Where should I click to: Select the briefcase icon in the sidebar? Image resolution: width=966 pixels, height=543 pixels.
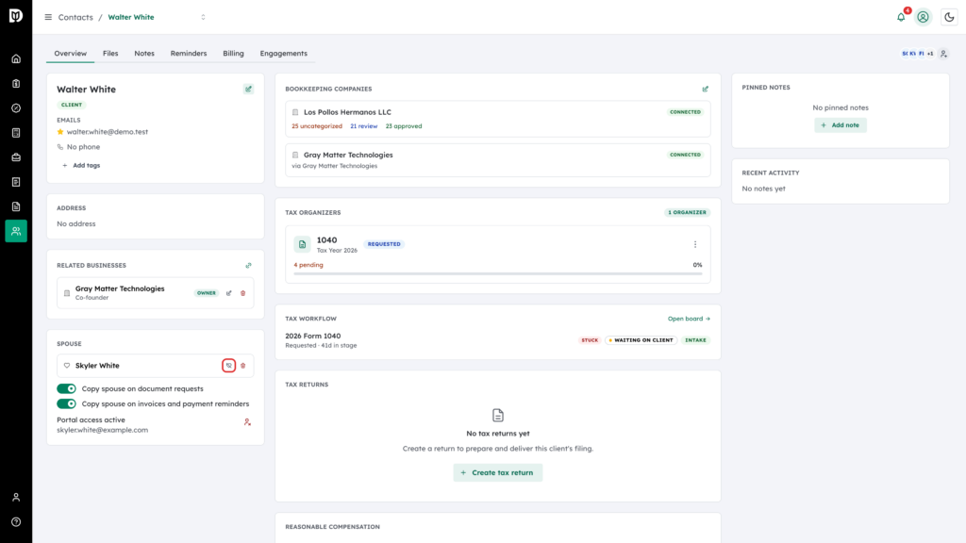click(16, 157)
